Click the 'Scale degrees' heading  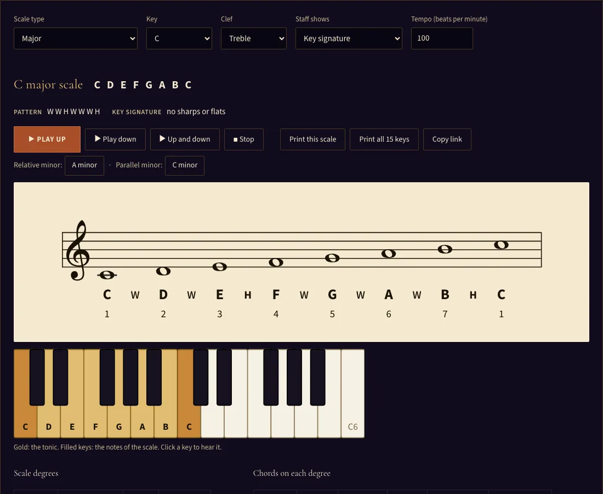pos(36,473)
